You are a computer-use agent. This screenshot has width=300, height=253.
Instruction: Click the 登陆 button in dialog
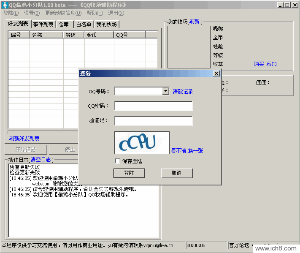(129, 173)
